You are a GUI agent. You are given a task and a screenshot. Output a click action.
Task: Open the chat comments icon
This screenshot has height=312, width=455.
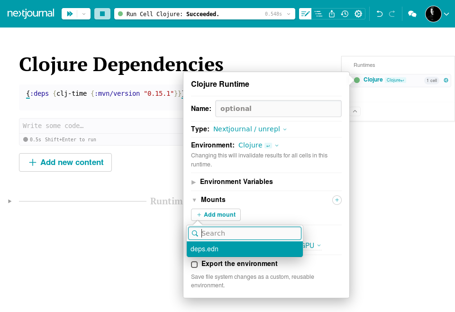[412, 14]
